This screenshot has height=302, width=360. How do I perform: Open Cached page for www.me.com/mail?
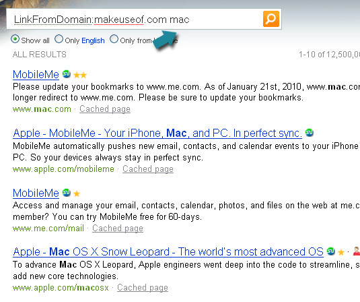pos(118,229)
